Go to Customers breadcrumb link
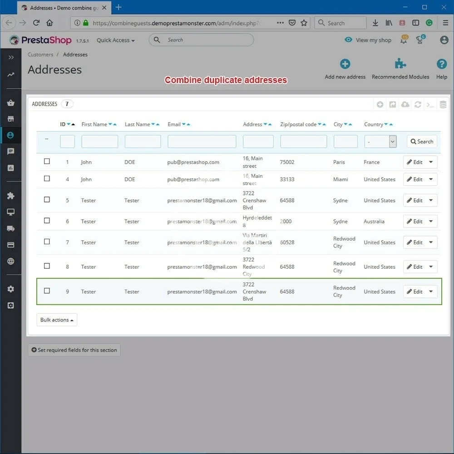The height and width of the screenshot is (454, 454). (x=40, y=54)
